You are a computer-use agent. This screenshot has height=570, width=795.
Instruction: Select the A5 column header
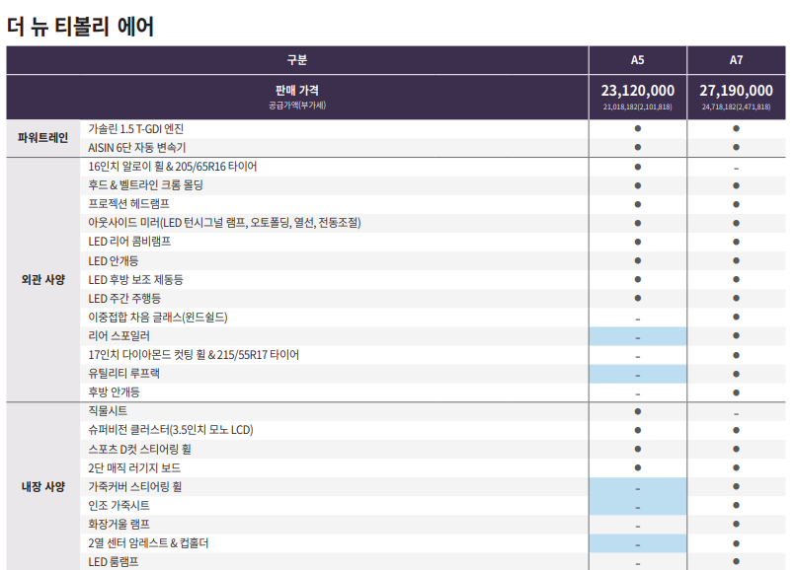[x=637, y=60]
